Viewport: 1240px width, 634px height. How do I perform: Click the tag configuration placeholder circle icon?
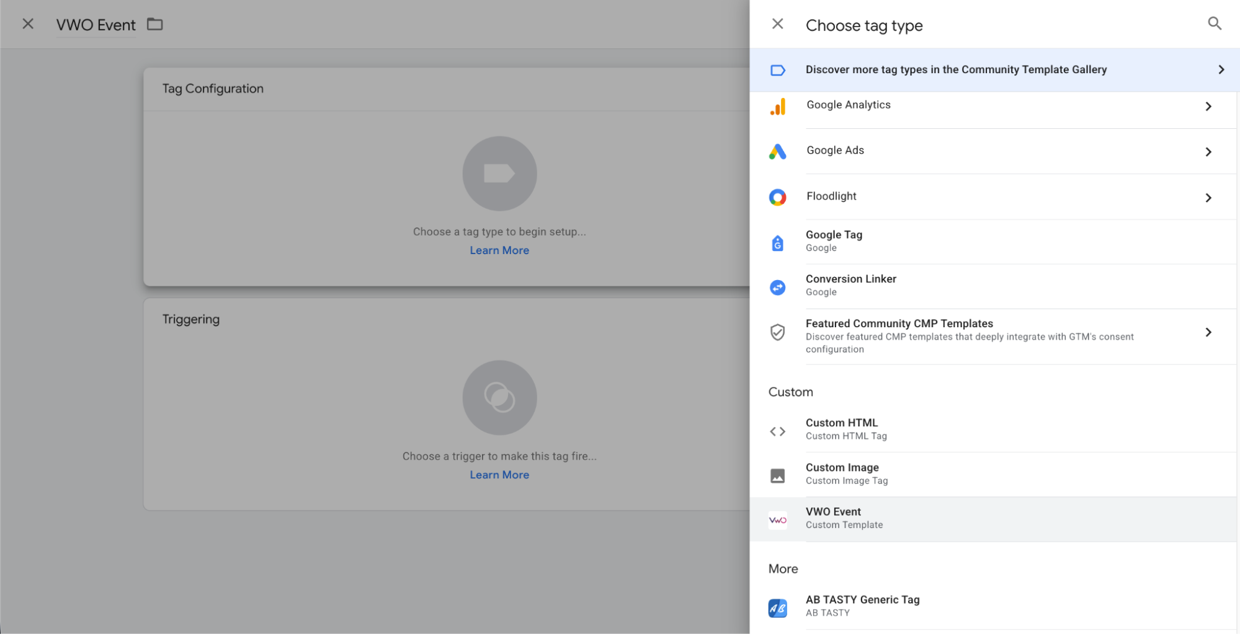pos(499,174)
